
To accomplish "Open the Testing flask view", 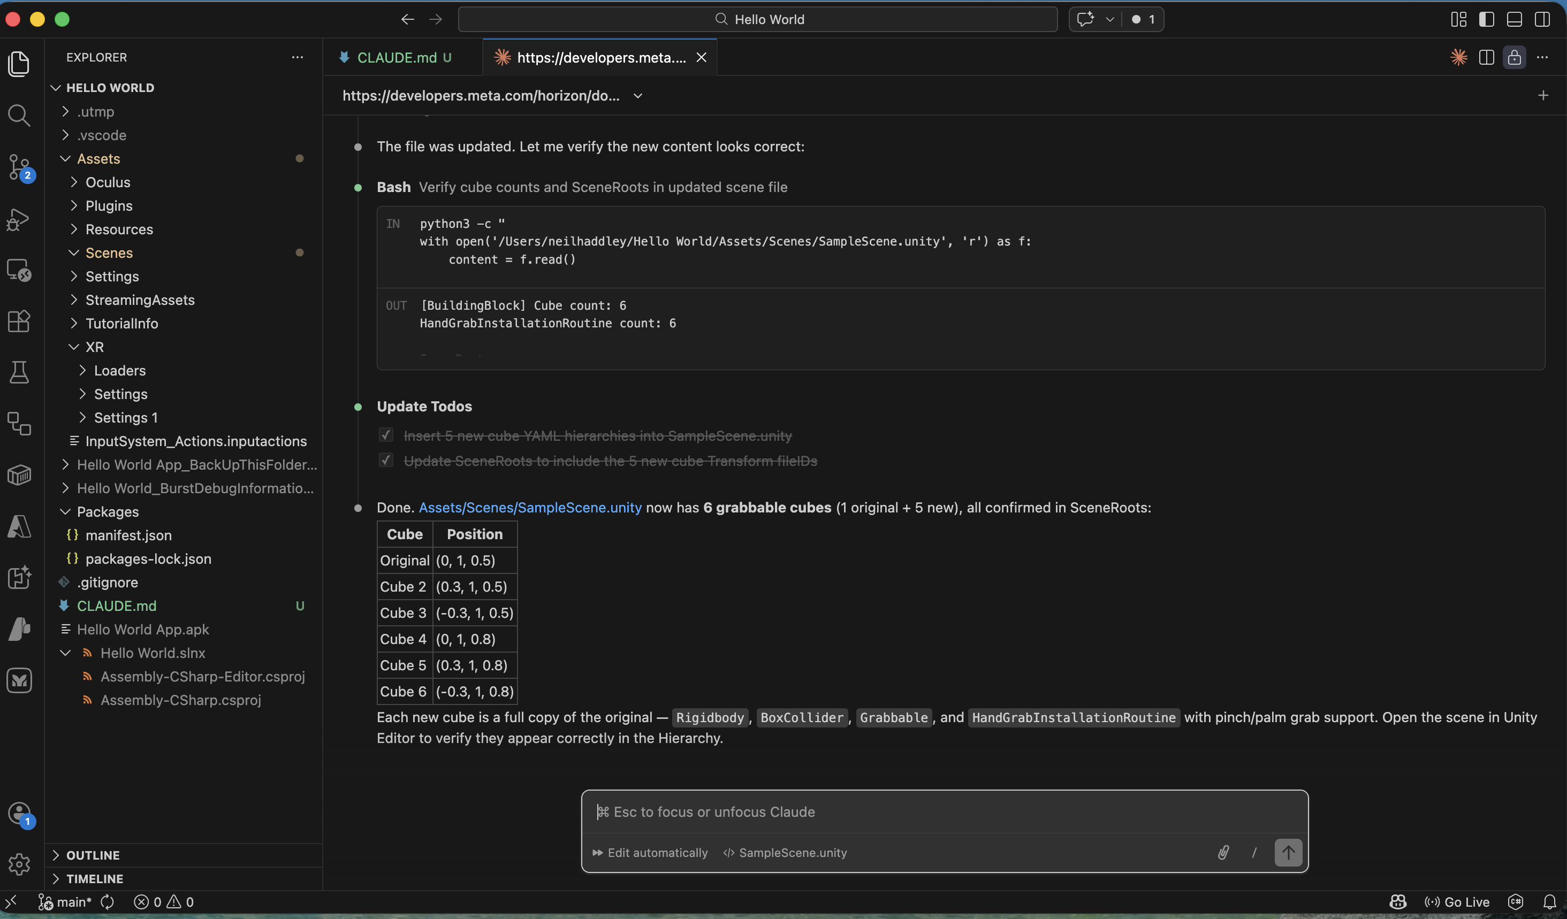I will coord(19,372).
